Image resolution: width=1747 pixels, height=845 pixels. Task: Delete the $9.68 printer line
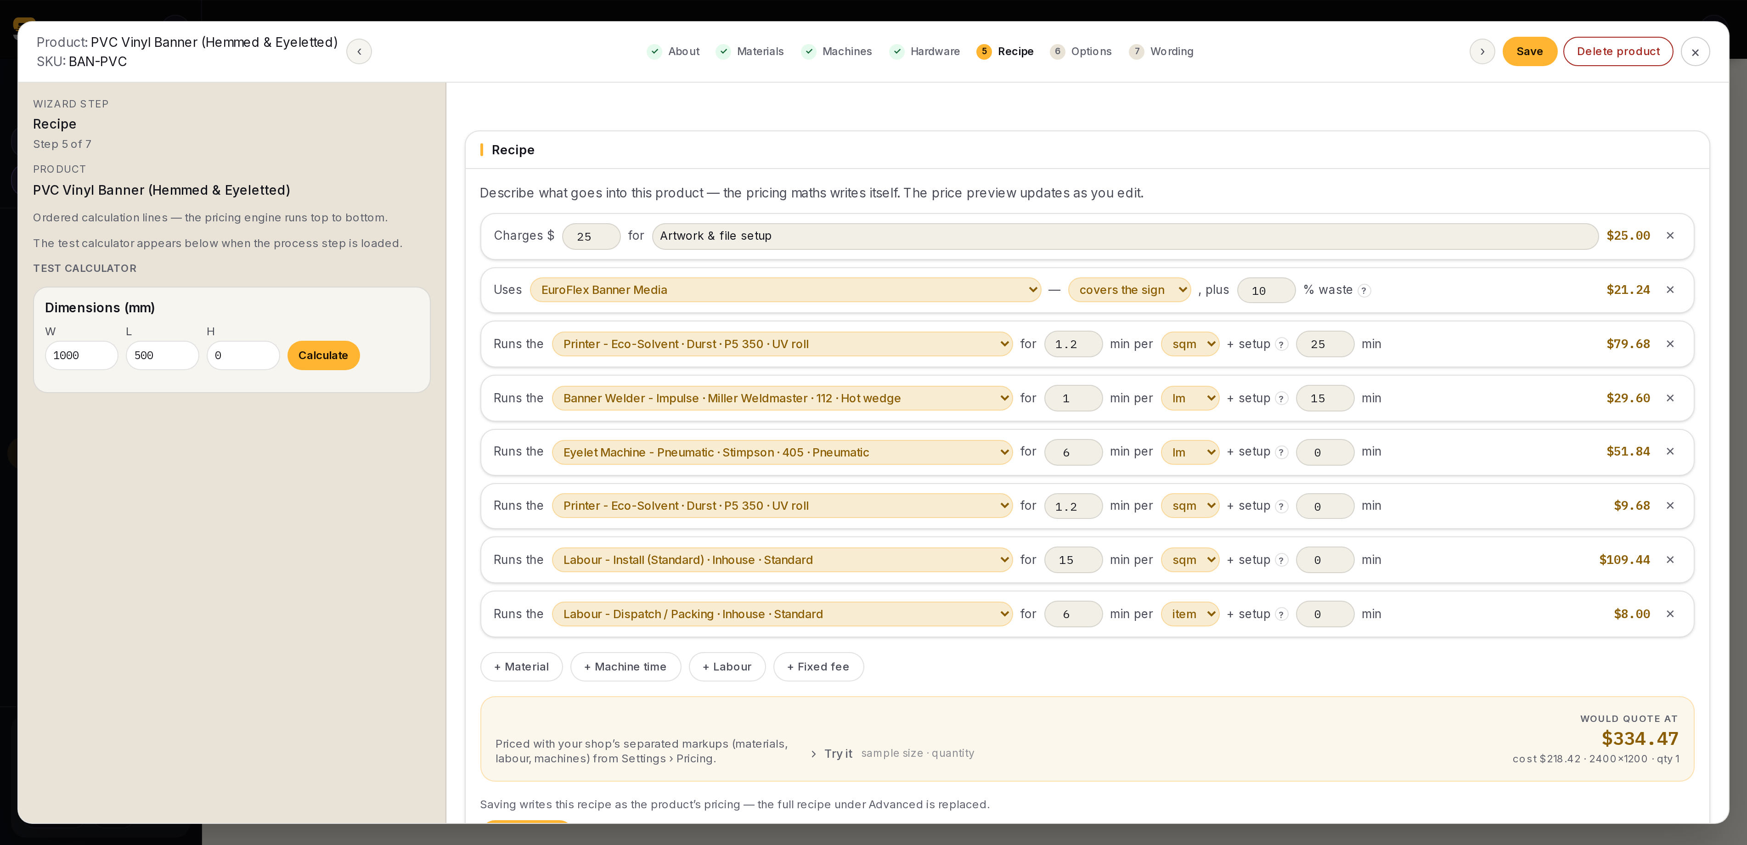point(1670,506)
